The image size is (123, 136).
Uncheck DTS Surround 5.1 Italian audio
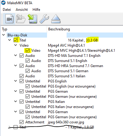21,76
